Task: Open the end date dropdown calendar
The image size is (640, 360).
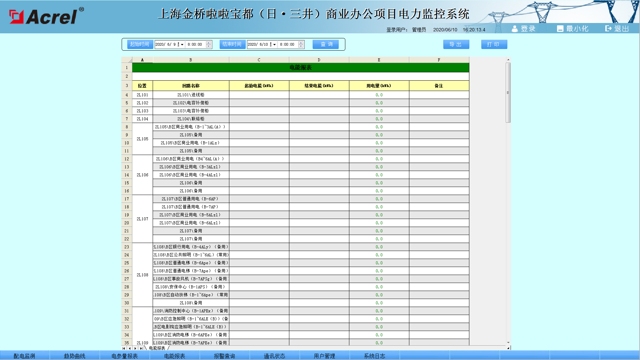Action: [274, 44]
